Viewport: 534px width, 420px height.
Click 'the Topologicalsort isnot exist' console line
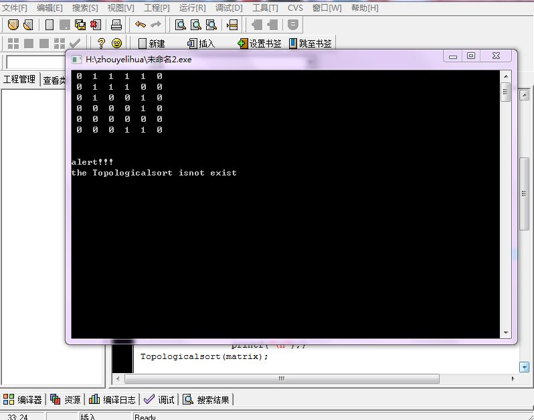pos(154,173)
